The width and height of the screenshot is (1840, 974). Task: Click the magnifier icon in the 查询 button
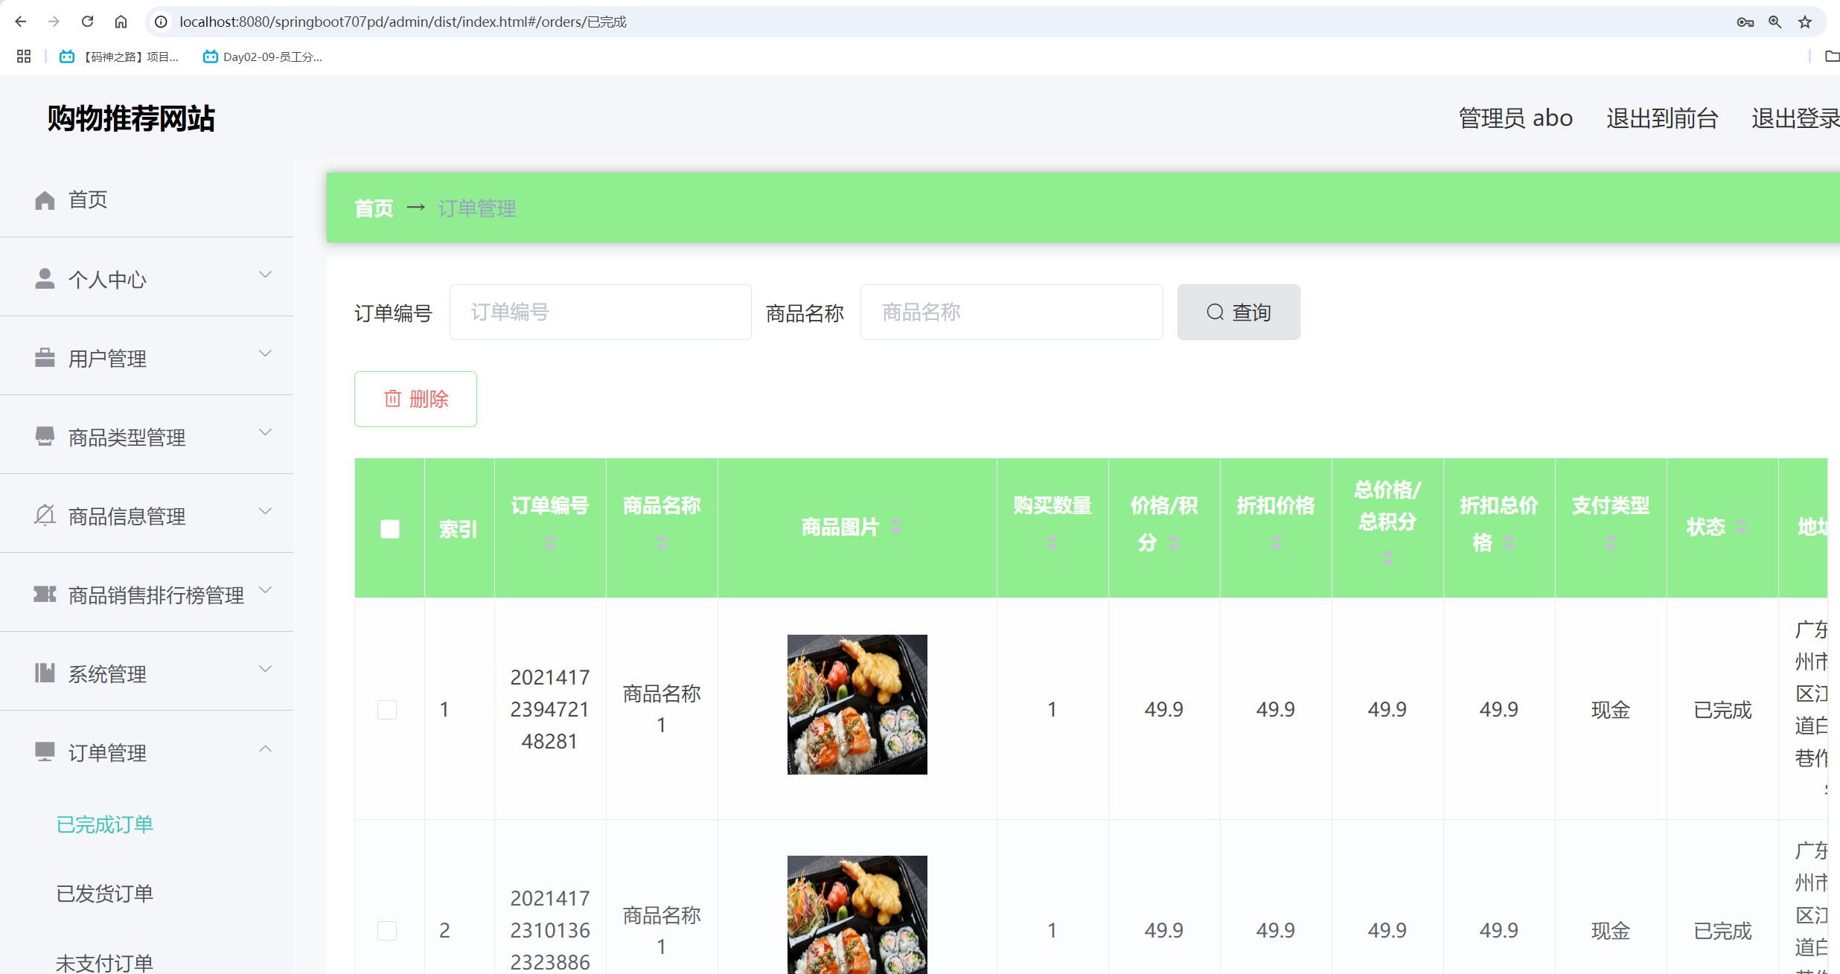click(1215, 312)
